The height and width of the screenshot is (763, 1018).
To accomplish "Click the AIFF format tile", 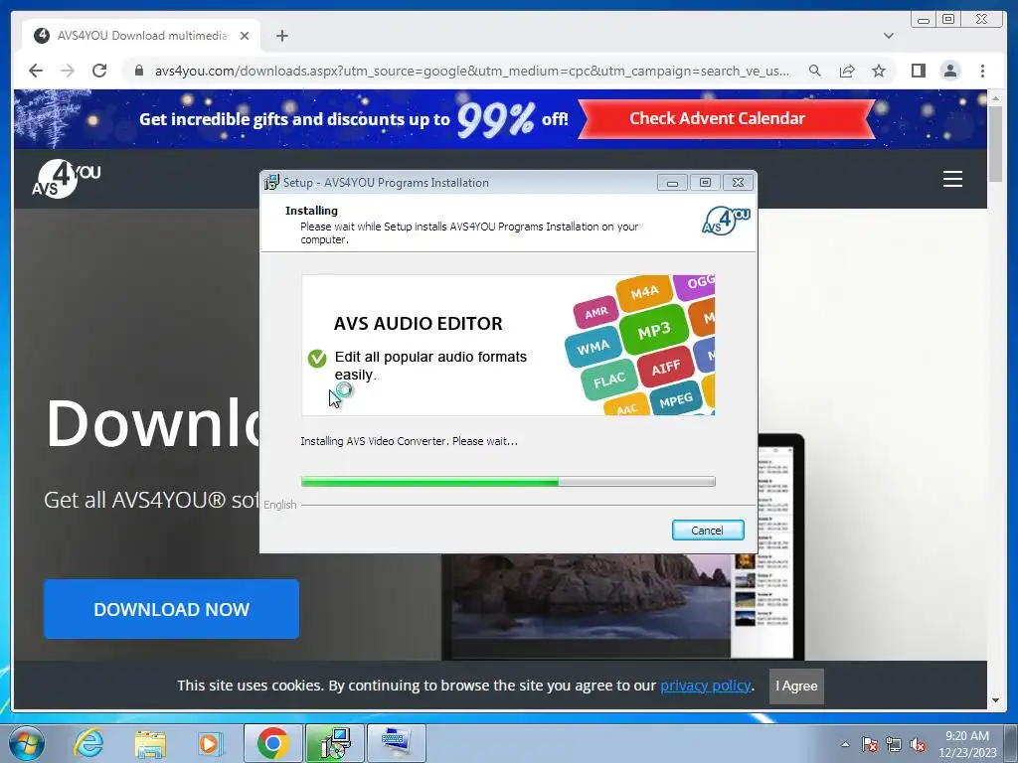I will point(665,369).
